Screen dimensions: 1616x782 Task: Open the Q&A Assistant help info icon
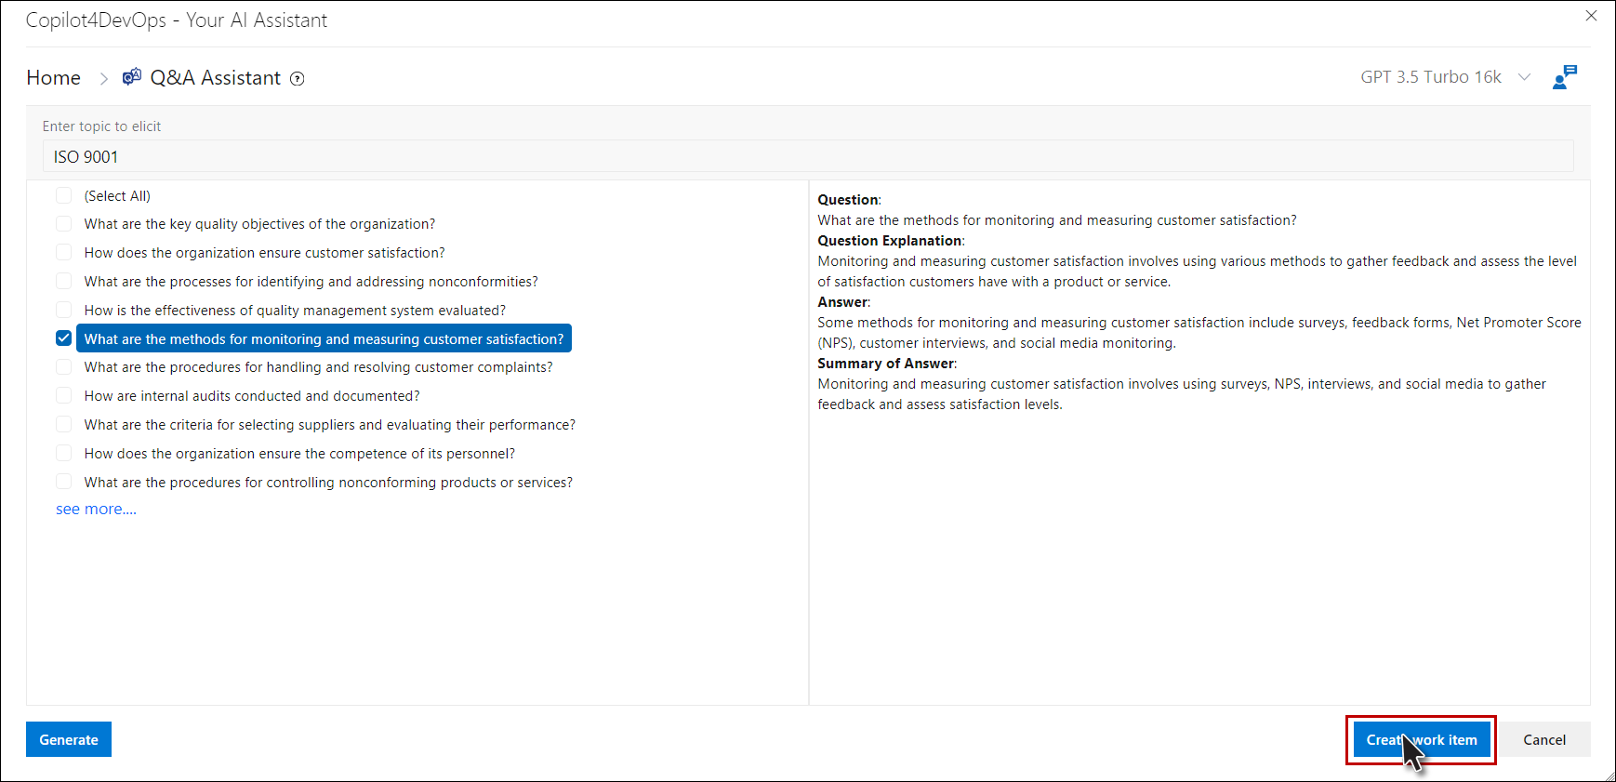pos(298,79)
